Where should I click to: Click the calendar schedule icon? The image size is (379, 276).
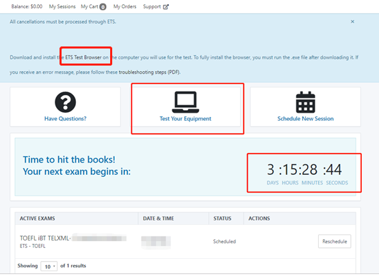pyautogui.click(x=306, y=102)
